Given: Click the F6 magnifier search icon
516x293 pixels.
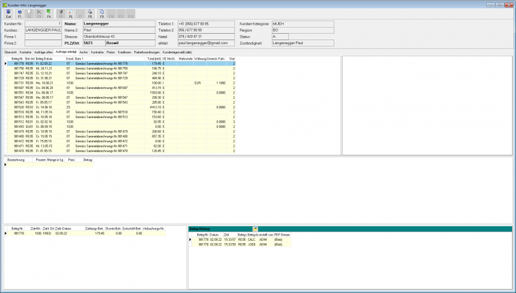Looking at the screenshot, I should pyautogui.click(x=71, y=14).
